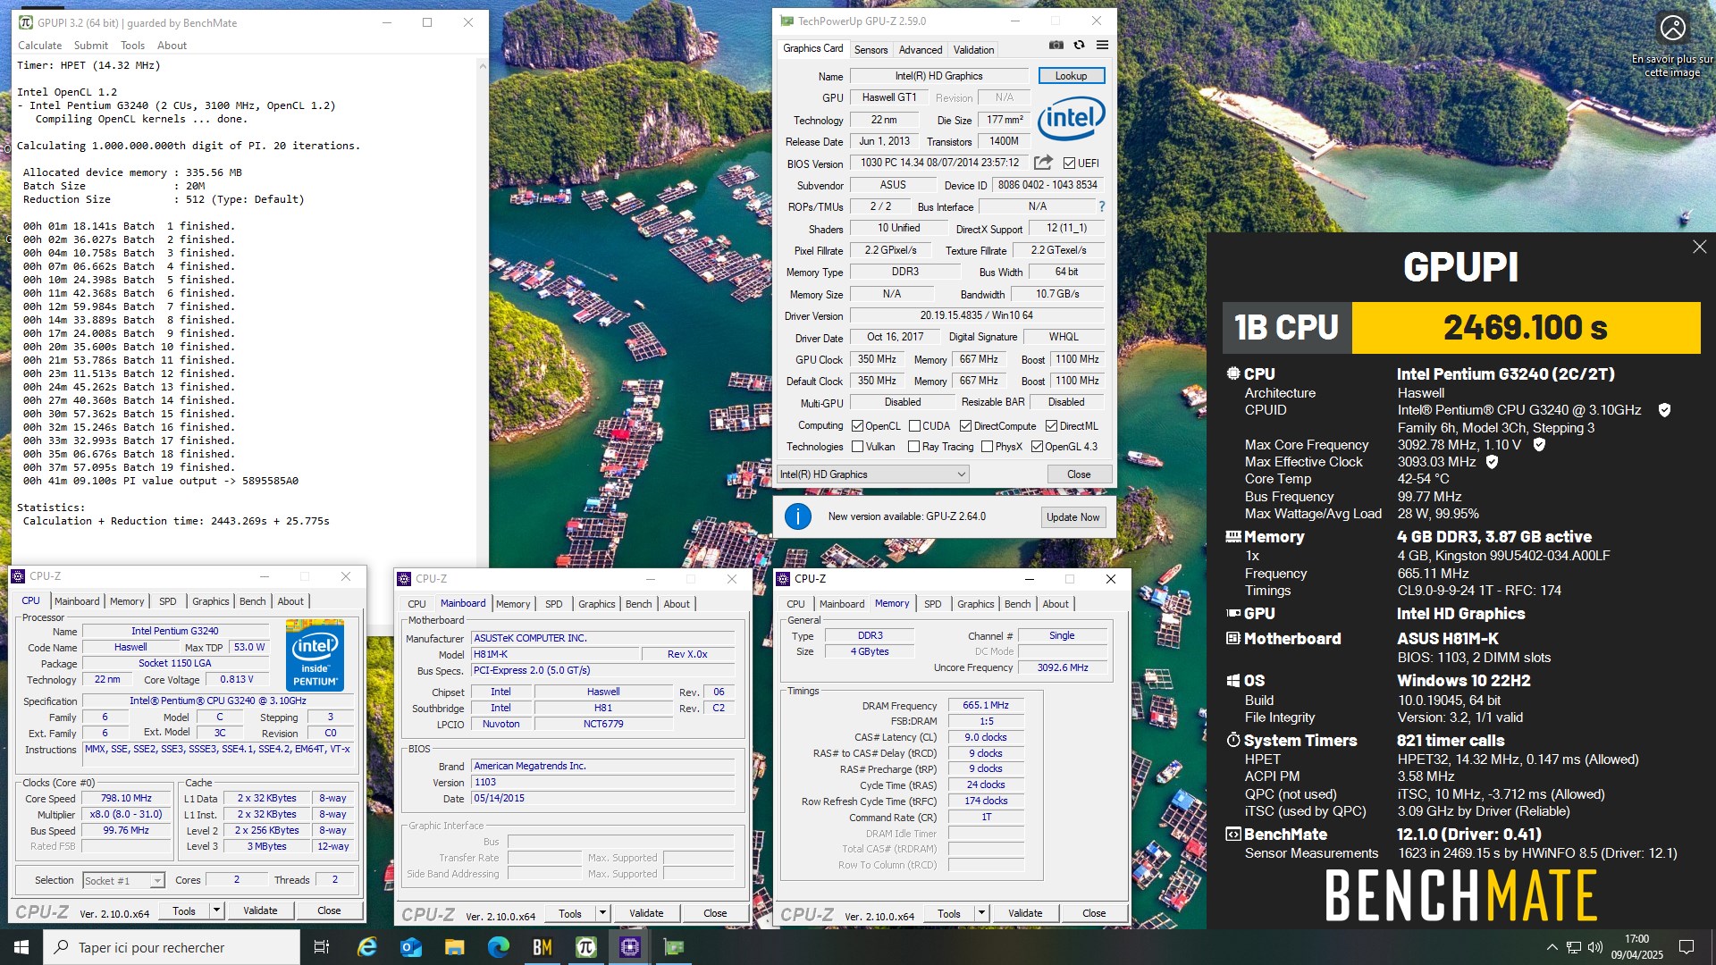
Task: Open the Windows Start menu
Action: 21,947
